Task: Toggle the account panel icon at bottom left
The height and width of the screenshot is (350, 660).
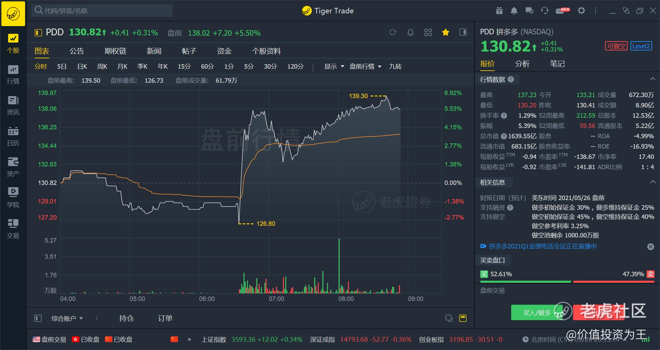Action: click(x=38, y=318)
